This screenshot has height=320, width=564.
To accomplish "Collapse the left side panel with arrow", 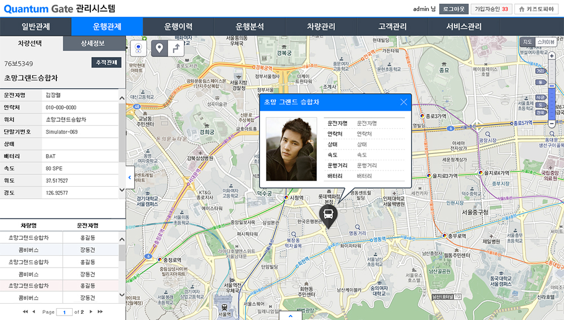I will click(x=130, y=177).
